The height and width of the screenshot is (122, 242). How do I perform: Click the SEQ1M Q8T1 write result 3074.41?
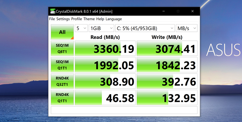(x=167, y=48)
